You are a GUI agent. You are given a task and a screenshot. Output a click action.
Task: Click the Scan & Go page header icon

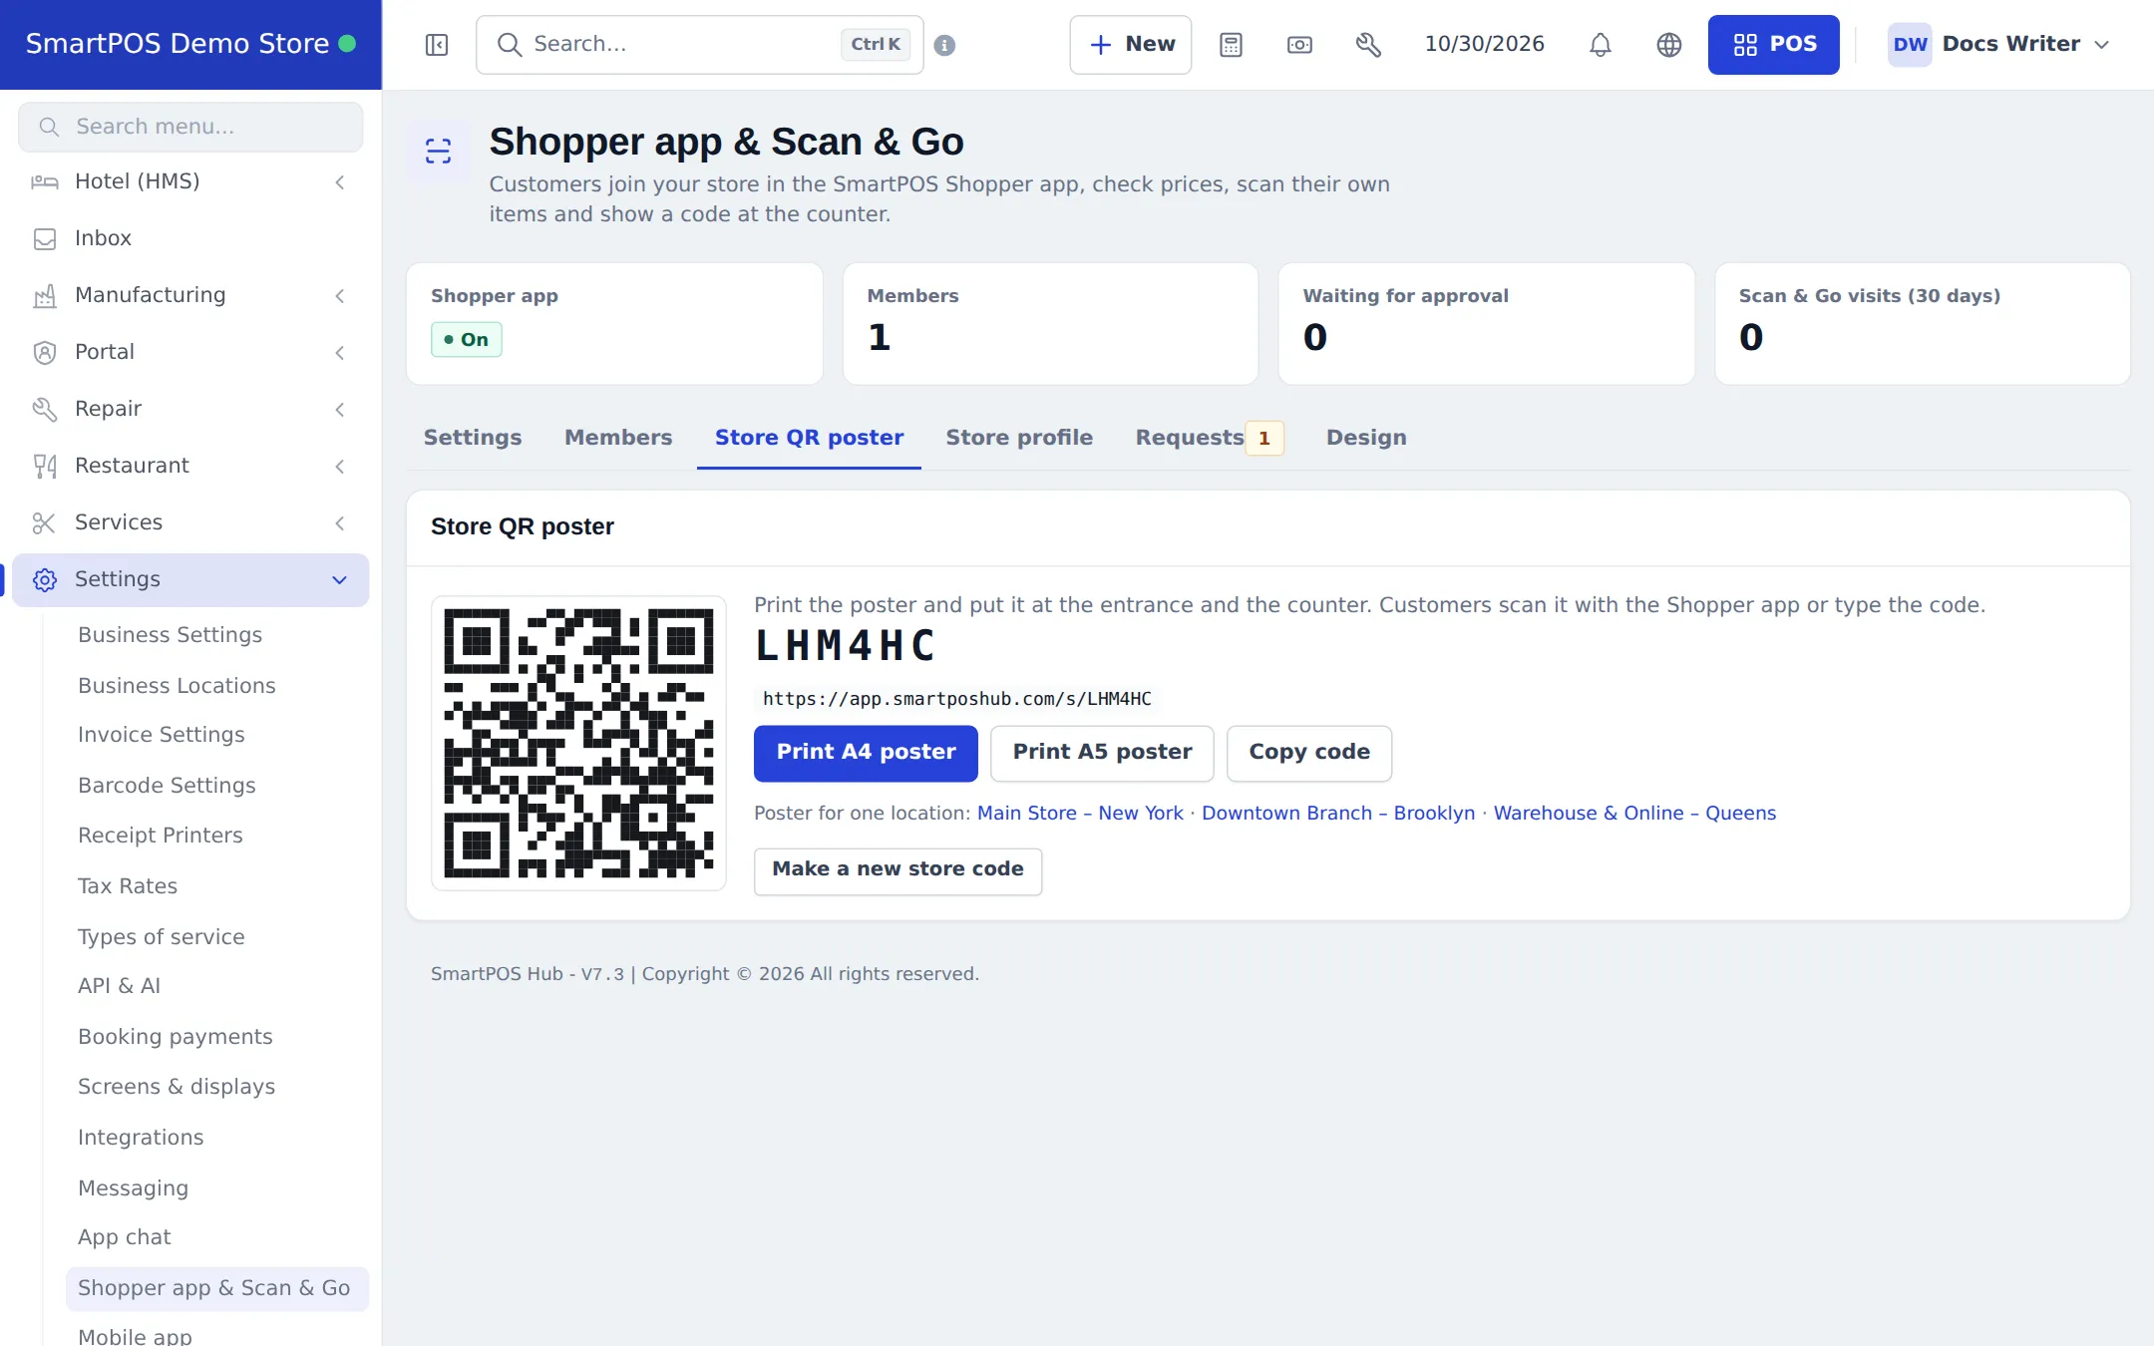[438, 151]
